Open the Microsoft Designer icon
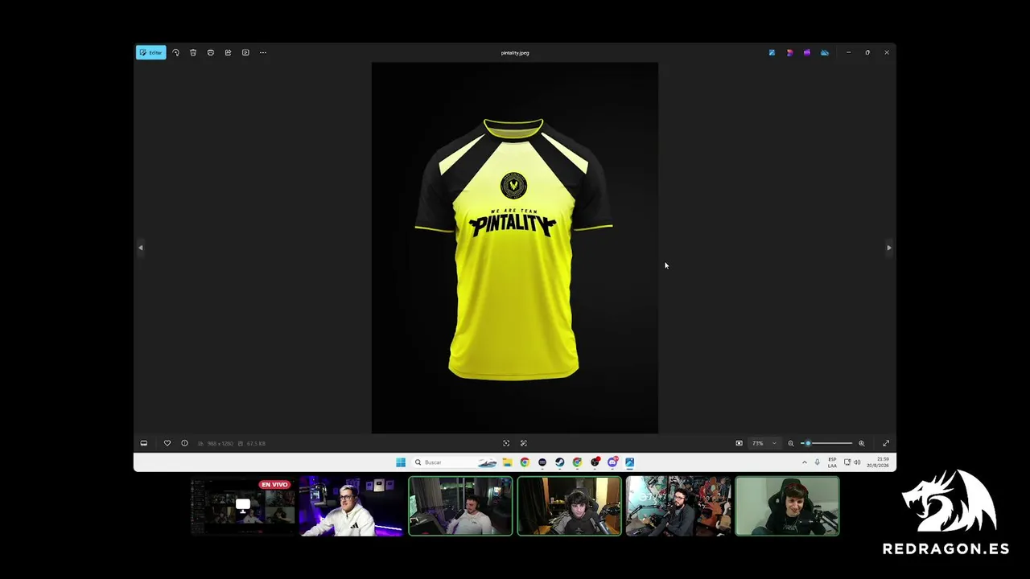 [789, 53]
